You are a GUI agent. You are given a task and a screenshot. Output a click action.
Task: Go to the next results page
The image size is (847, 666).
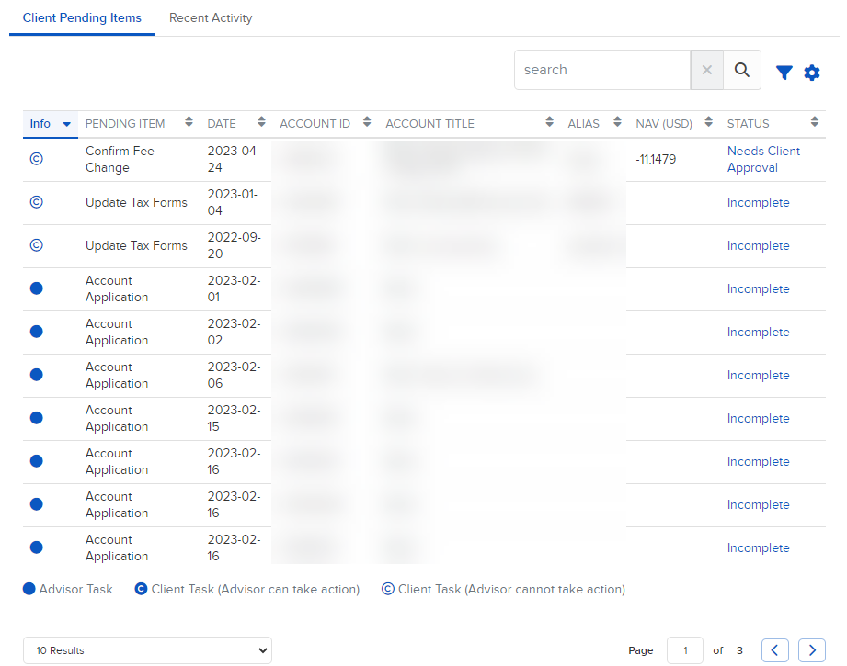(811, 650)
